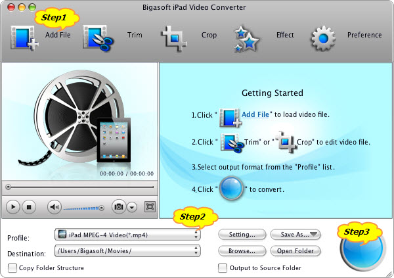
Task: Enable Copy Folder Structure checkbox
Action: (x=12, y=268)
